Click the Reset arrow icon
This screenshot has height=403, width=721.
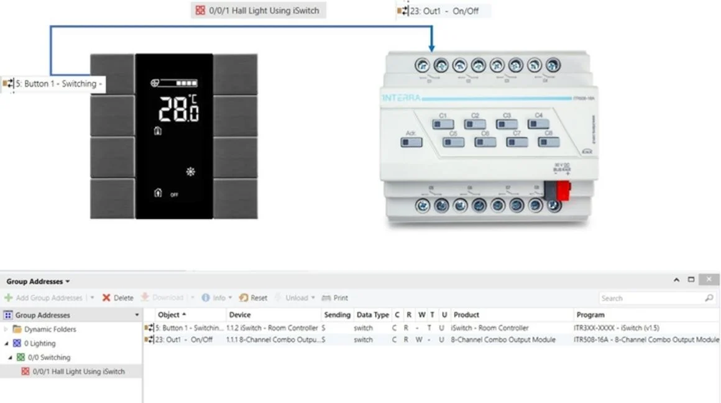point(244,298)
